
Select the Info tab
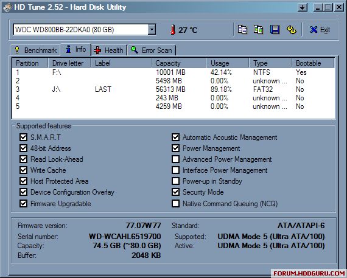[76, 49]
